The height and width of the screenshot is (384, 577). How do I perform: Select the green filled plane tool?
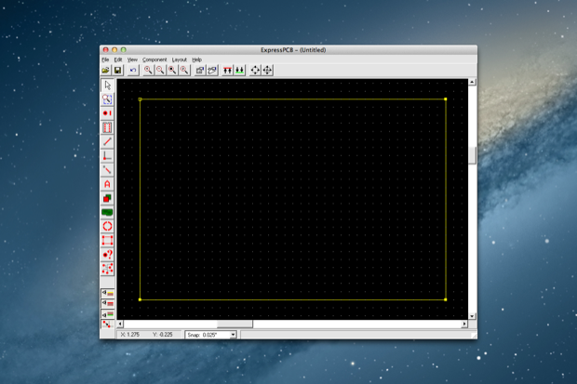(x=107, y=212)
